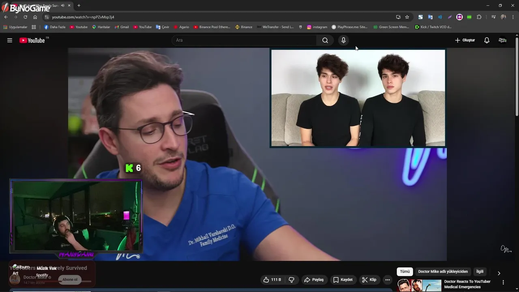Open the Agario bookmark

(x=181, y=27)
